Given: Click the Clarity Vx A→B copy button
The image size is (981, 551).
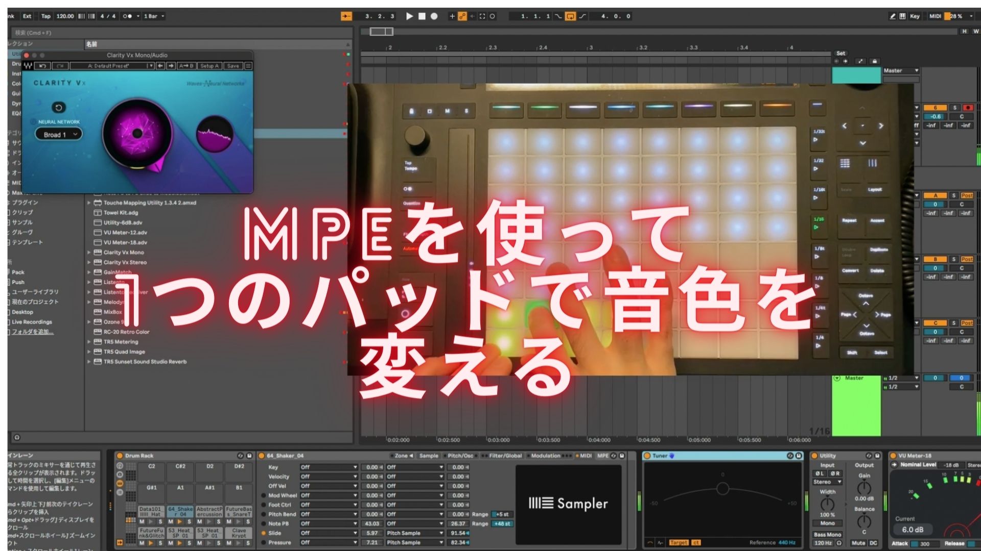Looking at the screenshot, I should point(186,66).
